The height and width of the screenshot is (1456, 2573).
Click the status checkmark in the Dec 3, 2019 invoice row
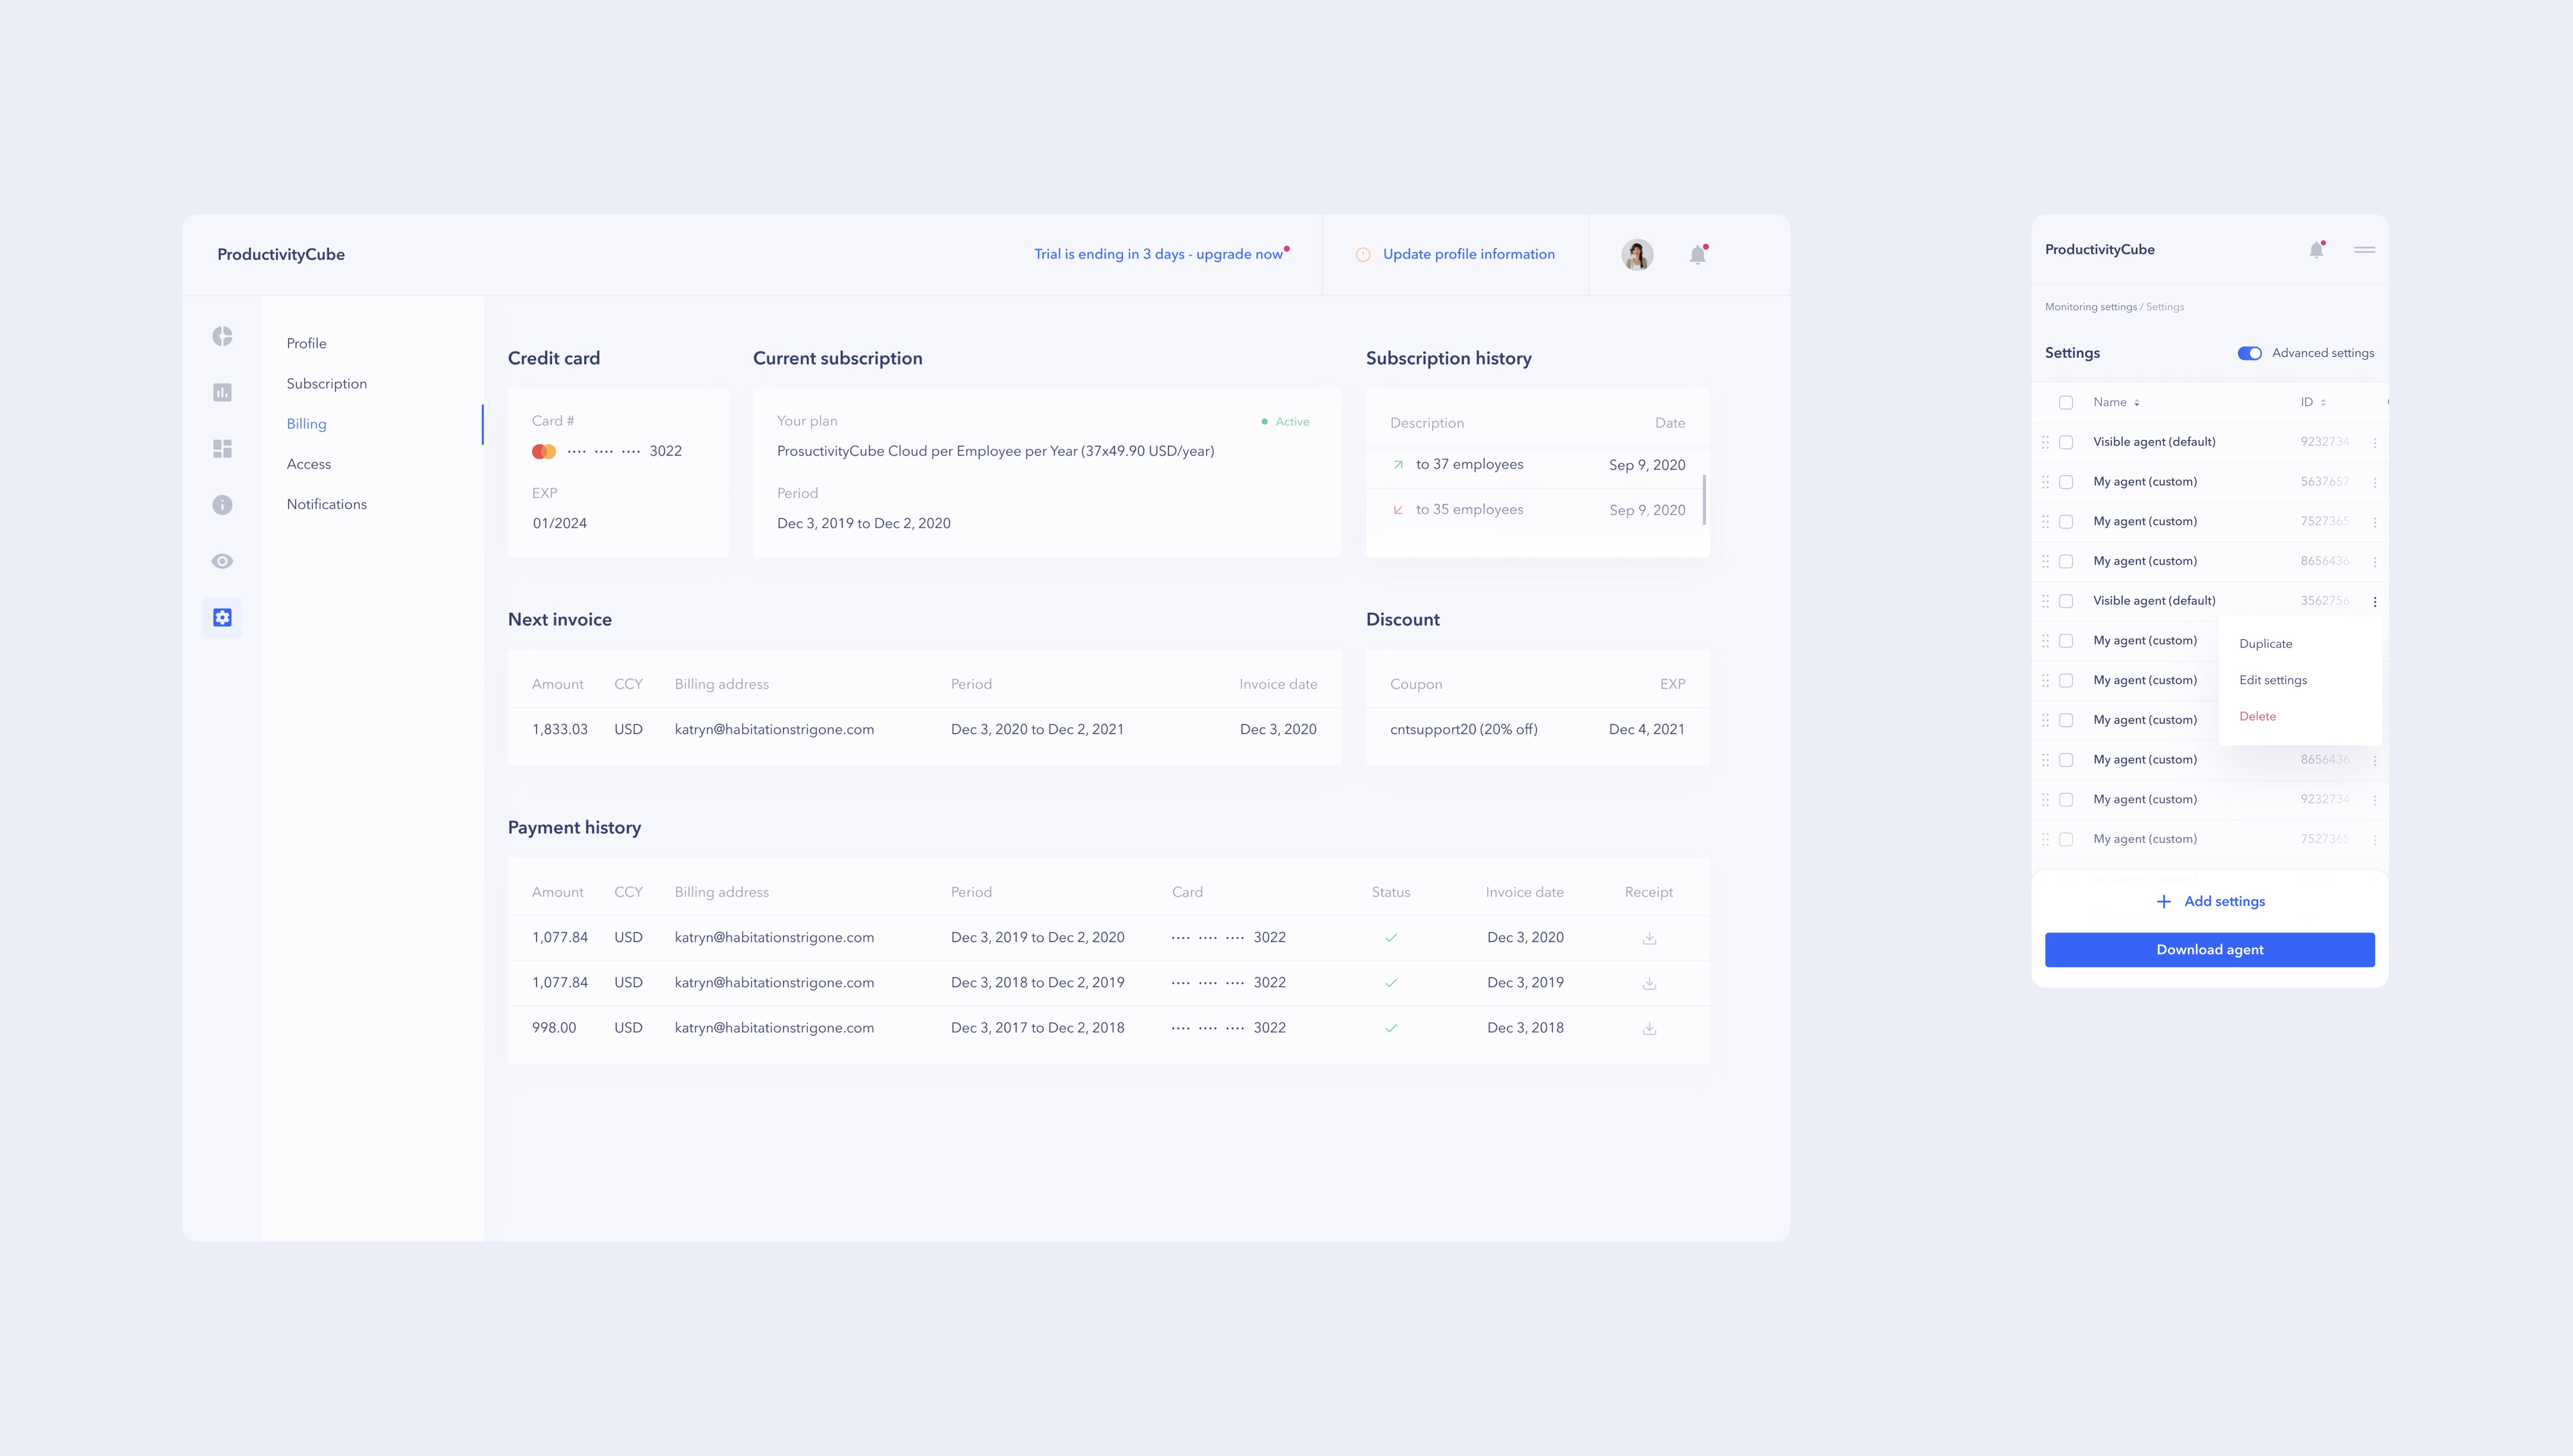coord(1391,983)
